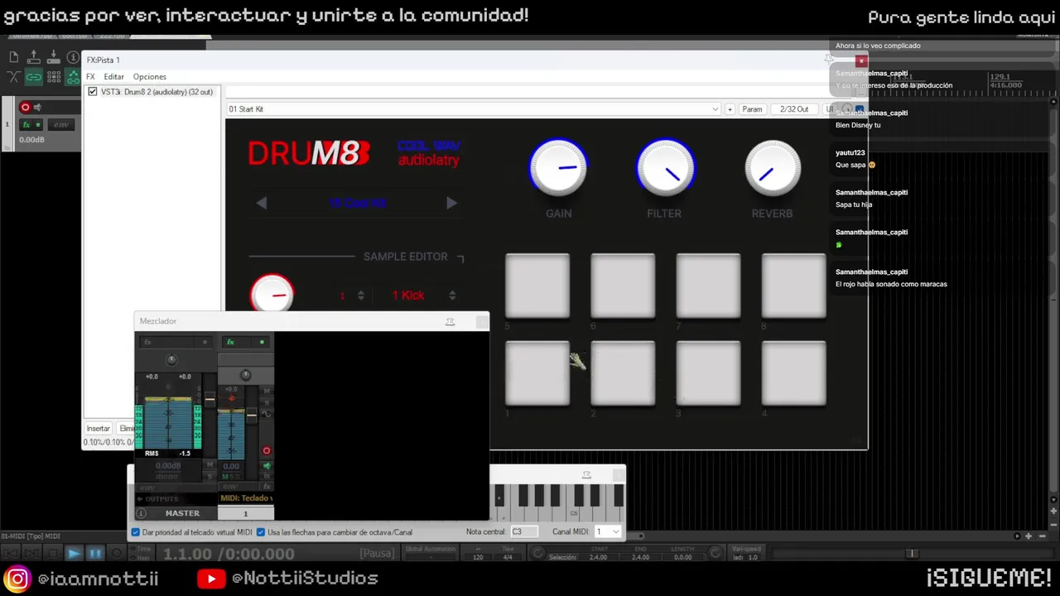Screen dimensions: 1060x596
Task: Click the master channel fx button in mixer
Action: pos(148,342)
